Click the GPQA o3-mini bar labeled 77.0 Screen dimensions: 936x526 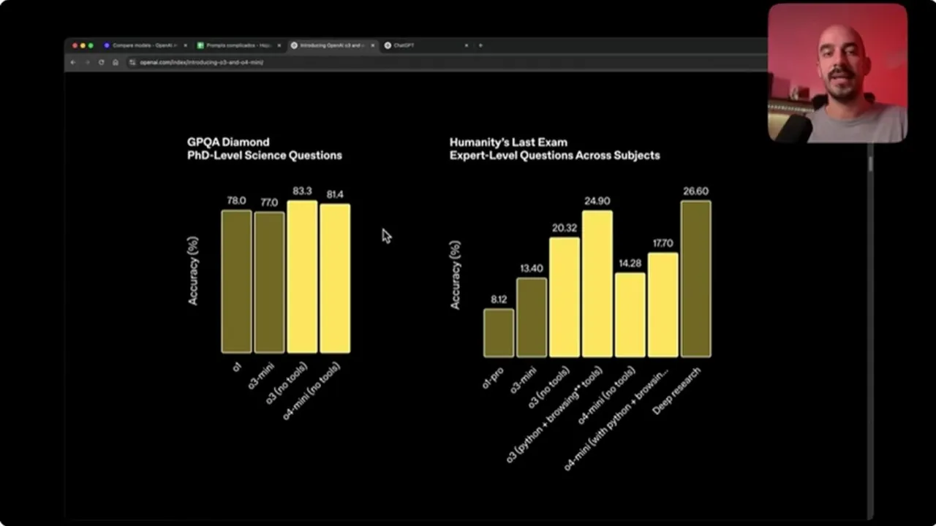[x=269, y=283]
